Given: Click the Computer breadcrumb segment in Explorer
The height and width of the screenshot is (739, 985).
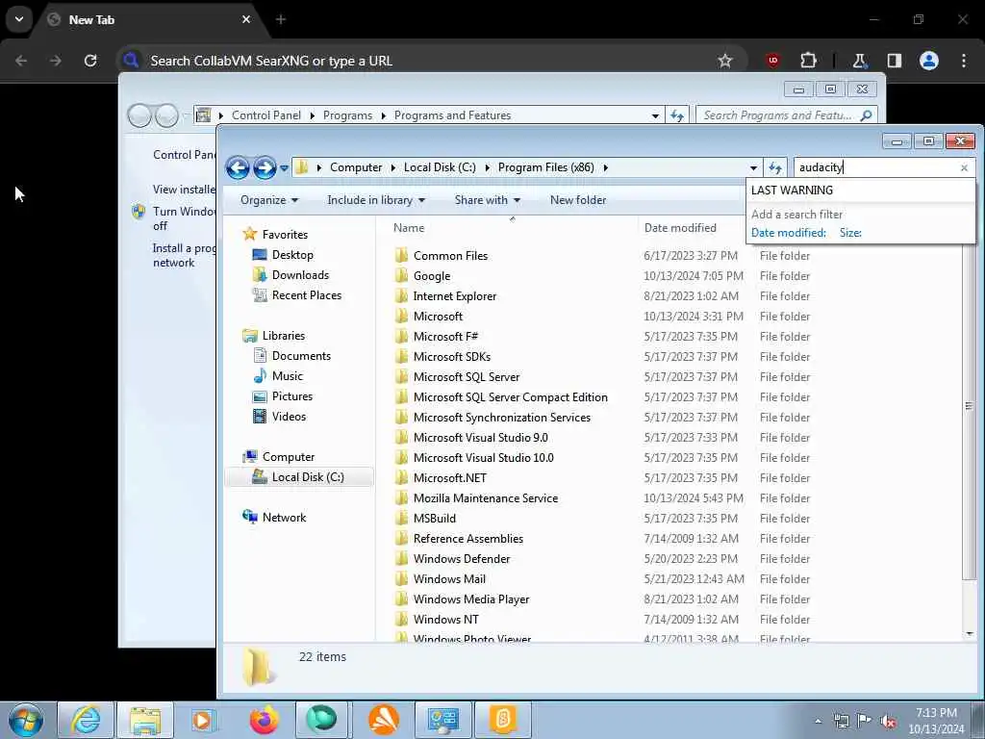Looking at the screenshot, I should pos(356,167).
